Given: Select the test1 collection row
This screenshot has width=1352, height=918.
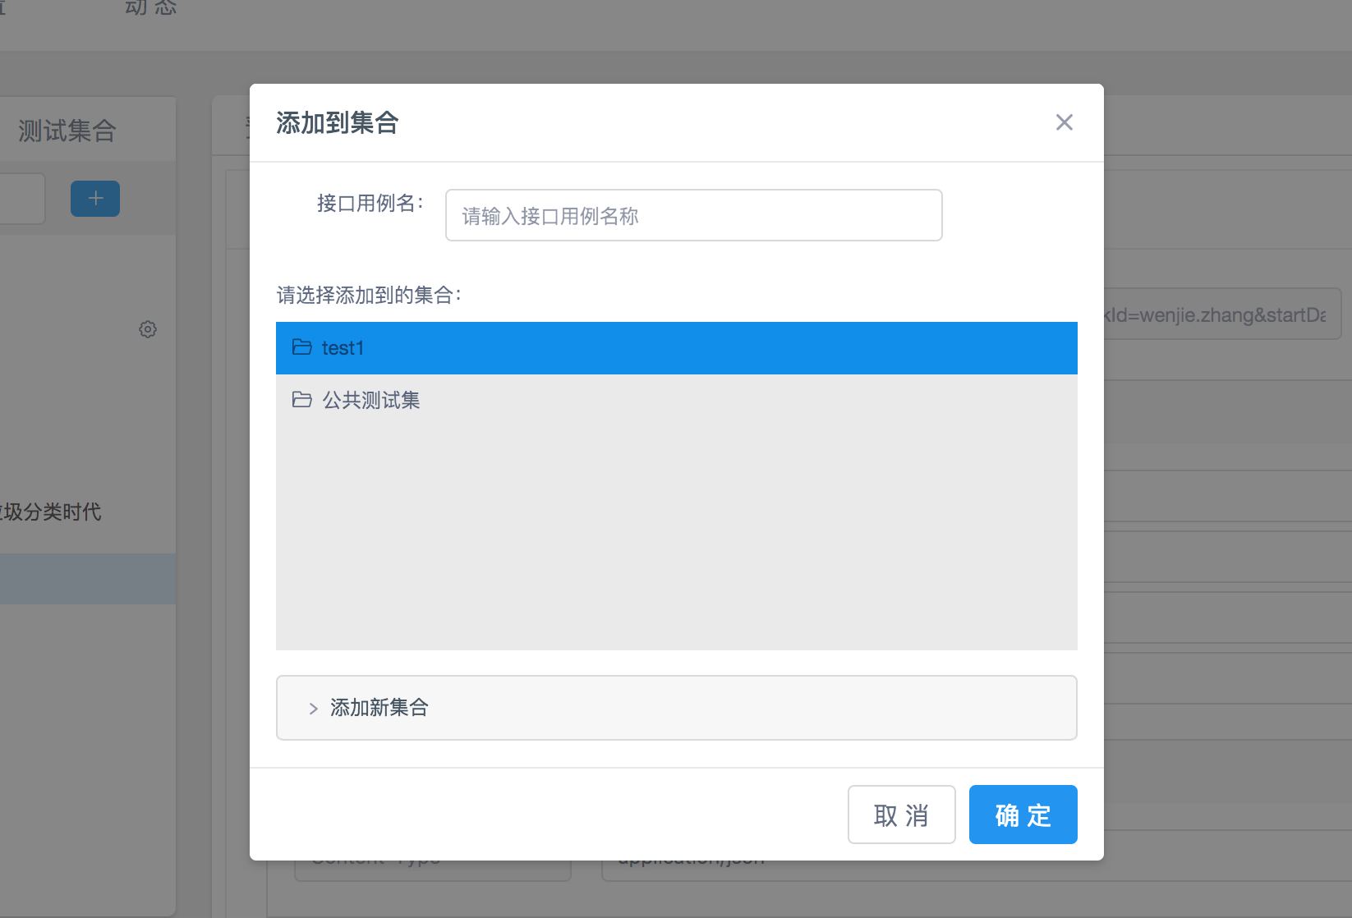Looking at the screenshot, I should tap(675, 348).
